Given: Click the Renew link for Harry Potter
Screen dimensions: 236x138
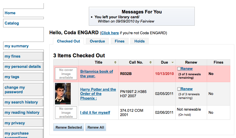Looking at the screenshot, I should (187, 89).
